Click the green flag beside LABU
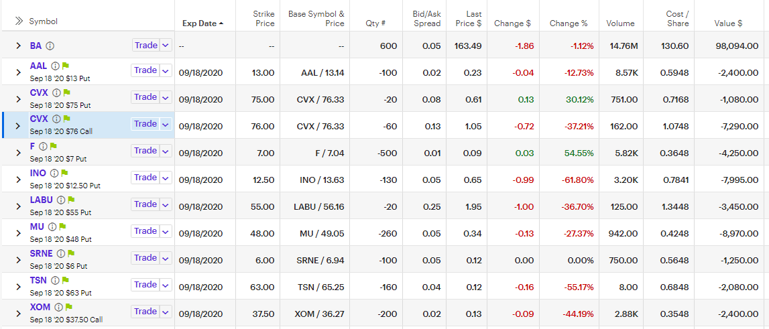769x329 pixels. [x=72, y=200]
